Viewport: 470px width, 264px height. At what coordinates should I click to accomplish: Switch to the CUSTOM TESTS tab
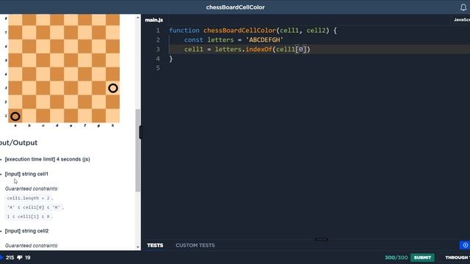[195, 245]
